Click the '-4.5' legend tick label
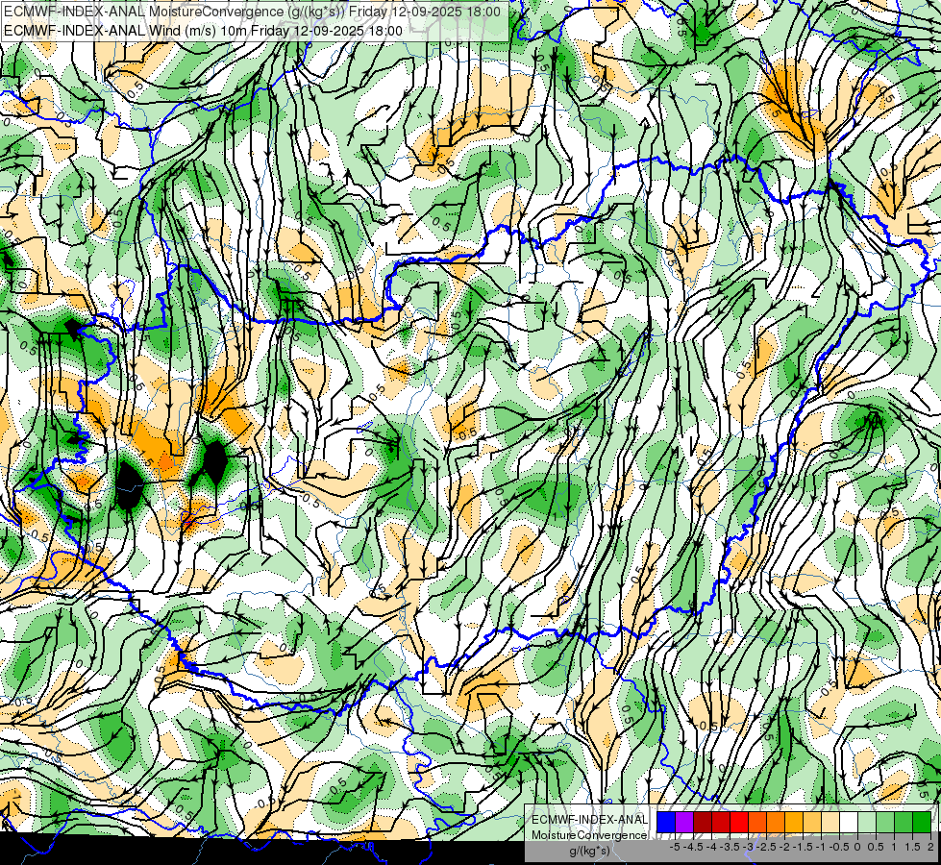 coord(691,847)
